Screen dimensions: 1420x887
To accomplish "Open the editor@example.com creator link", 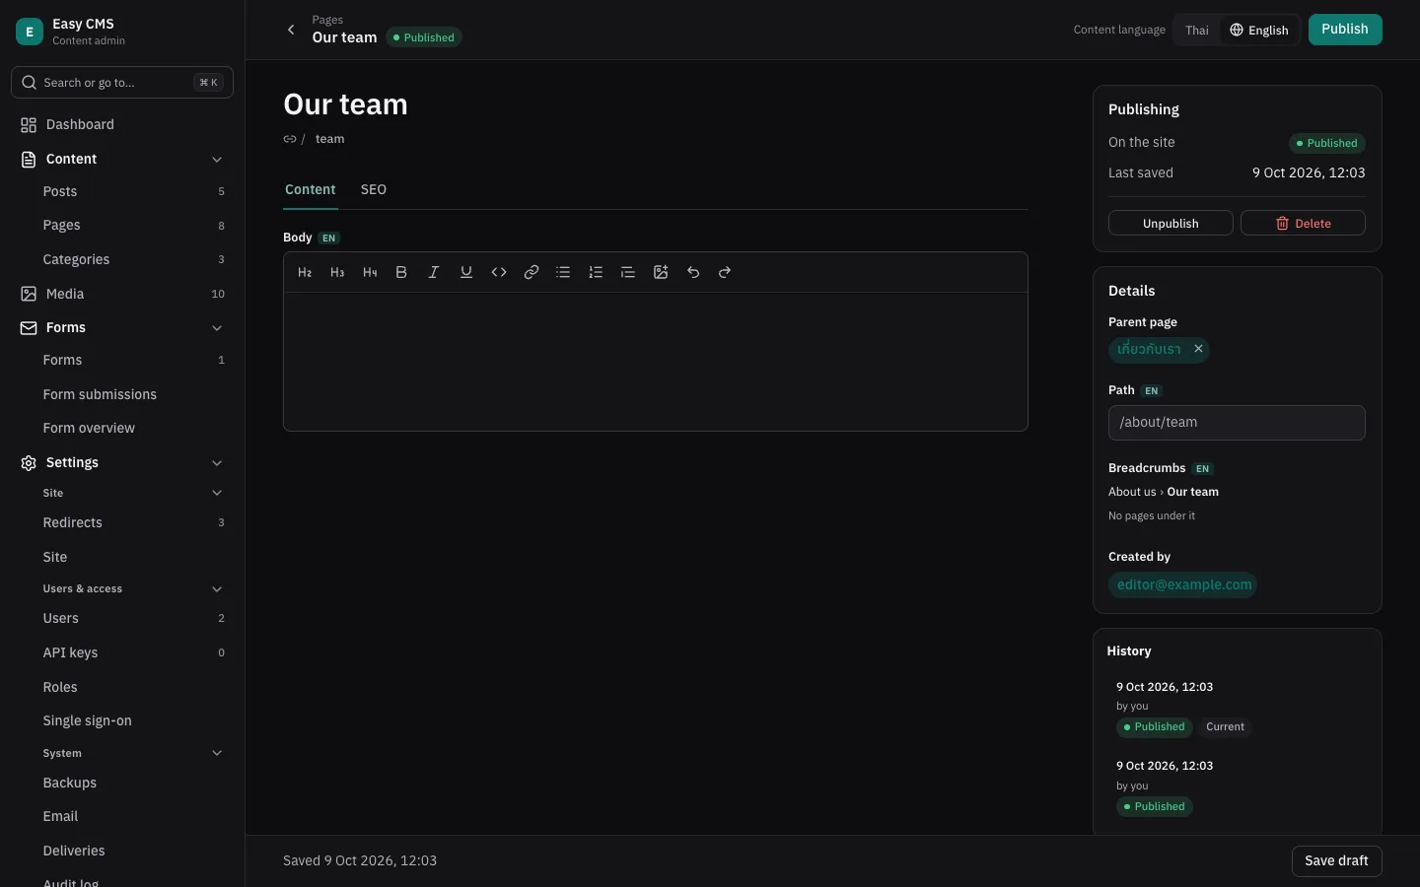I will [x=1183, y=584].
